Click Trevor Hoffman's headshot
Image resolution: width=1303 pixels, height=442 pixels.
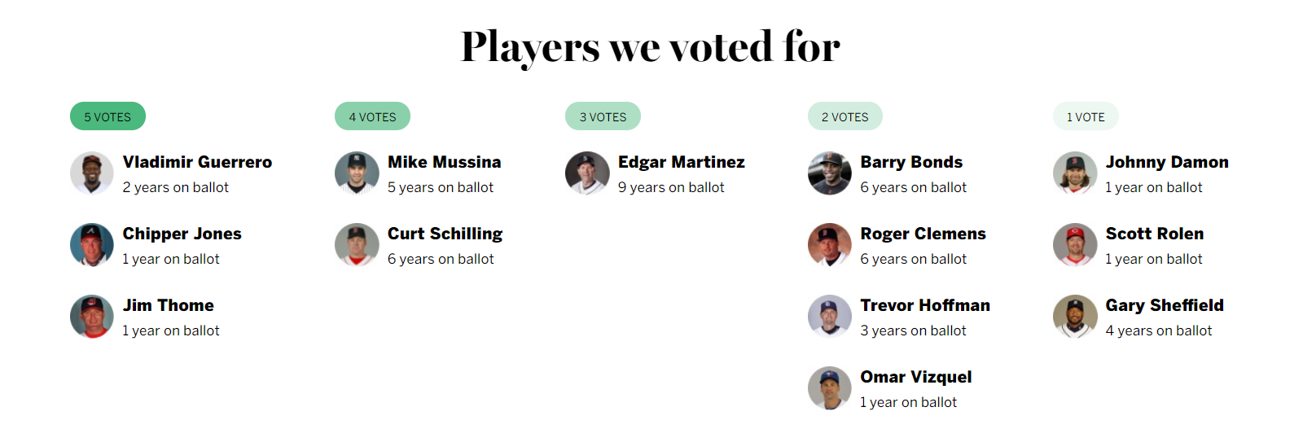coord(830,317)
